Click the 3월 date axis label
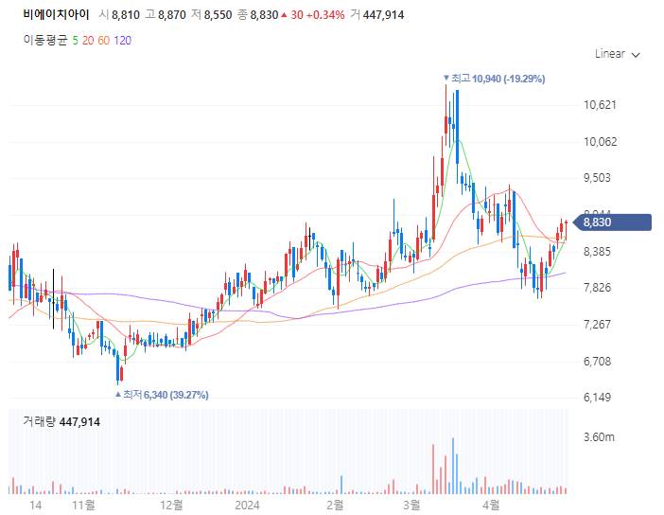 tap(412, 505)
